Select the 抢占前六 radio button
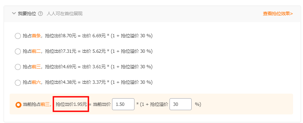This screenshot has height=123, width=303. (x=18, y=82)
